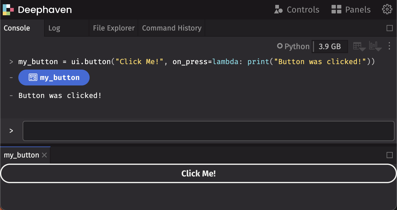This screenshot has width=397, height=210.
Task: Open the Controls menu icon
Action: (x=279, y=9)
